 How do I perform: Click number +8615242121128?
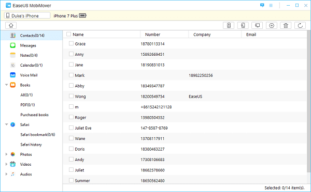click(x=156, y=107)
